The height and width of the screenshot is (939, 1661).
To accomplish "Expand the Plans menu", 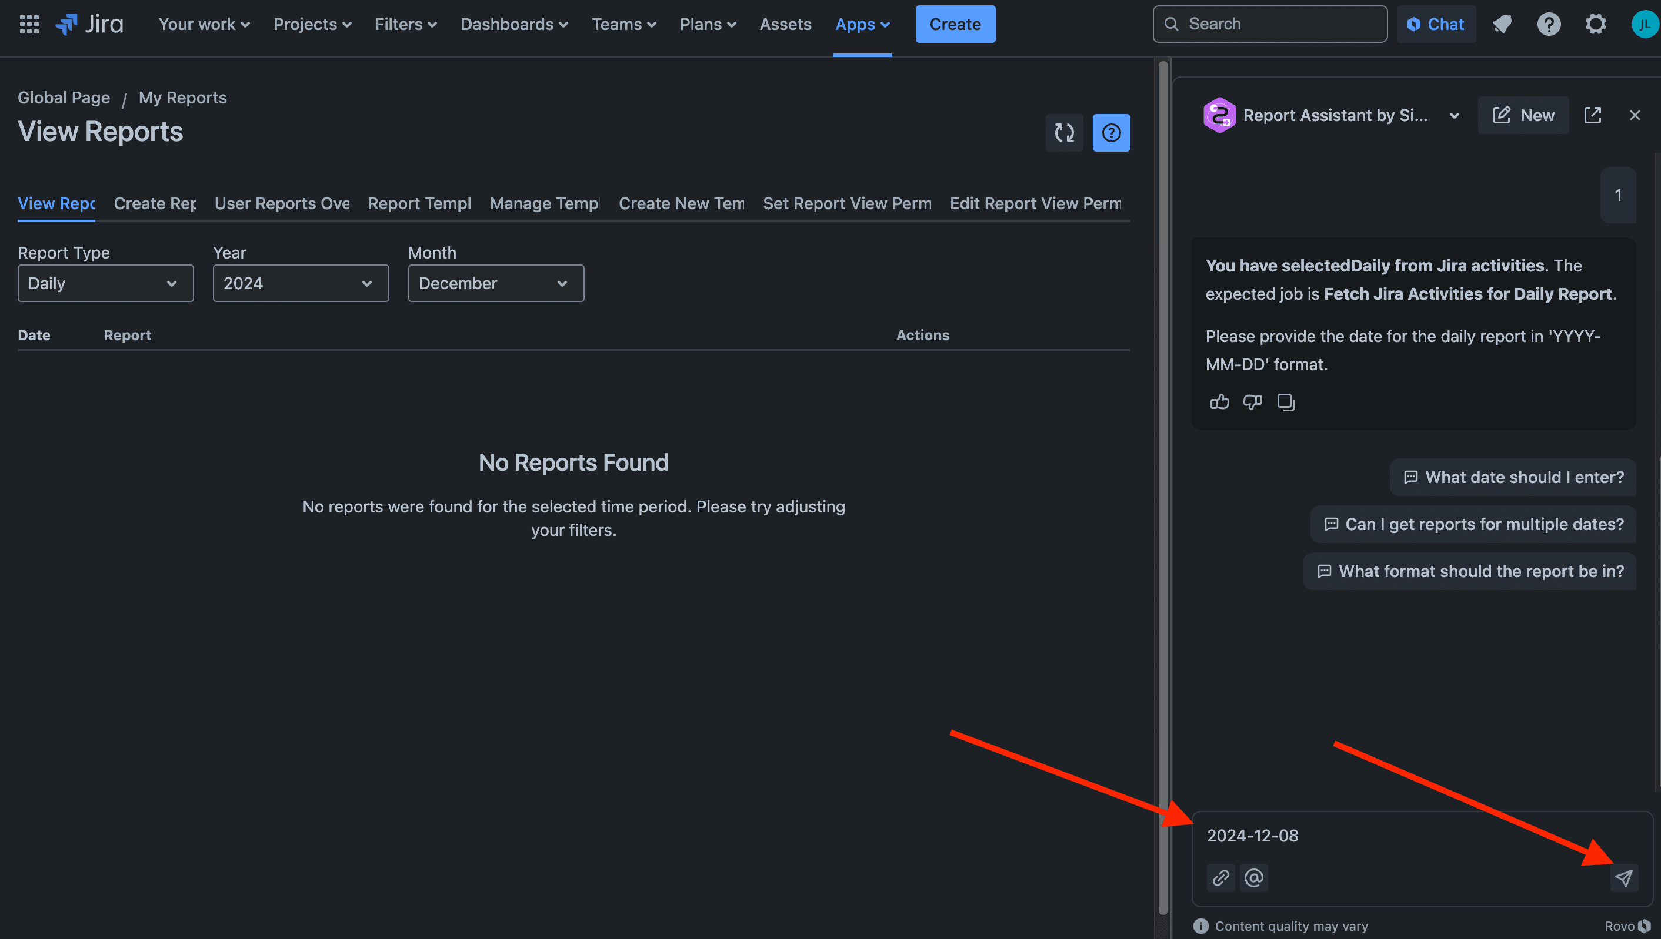I will (x=708, y=24).
